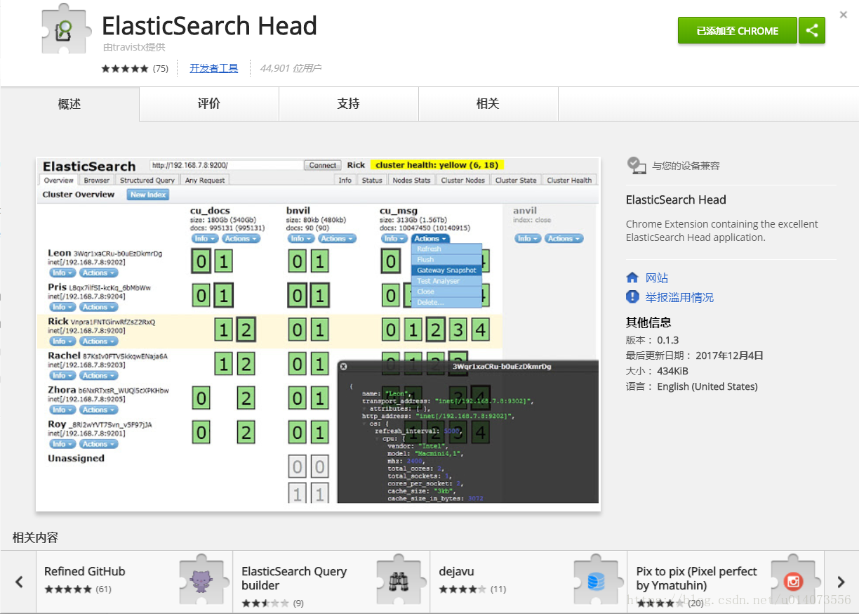Switch to the 概述 tab
The height and width of the screenshot is (614, 859).
(x=69, y=104)
